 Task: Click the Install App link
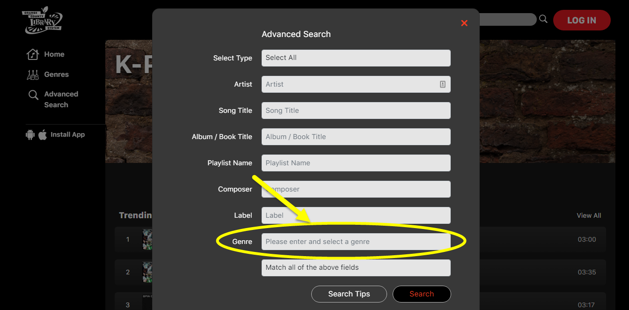67,134
